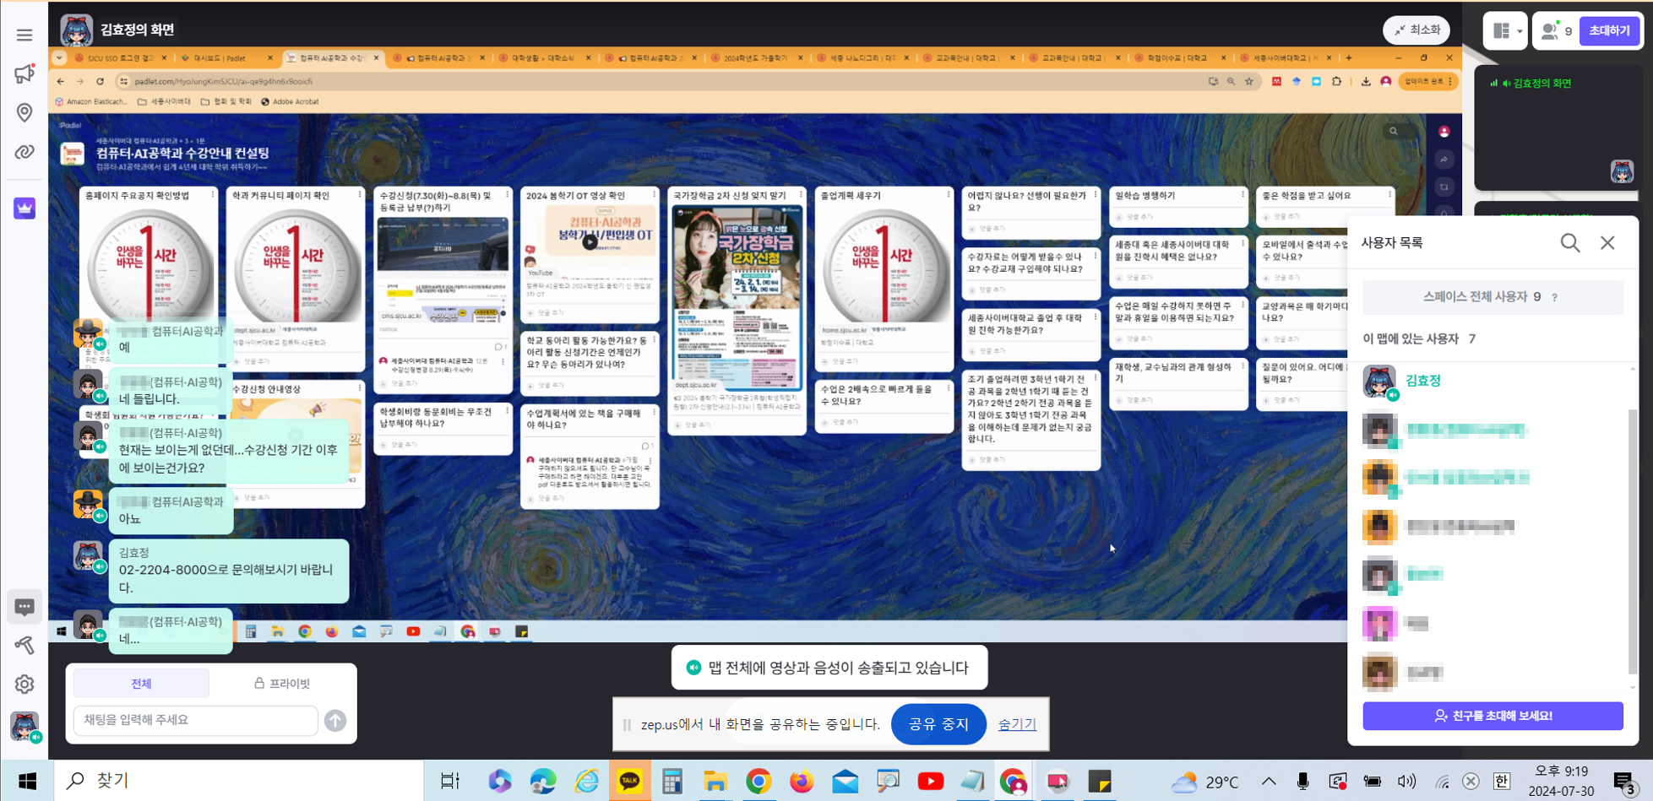This screenshot has height=801, width=1653.
Task: Click the Adobe Acrobat bookmark in shared browser
Action: [290, 101]
